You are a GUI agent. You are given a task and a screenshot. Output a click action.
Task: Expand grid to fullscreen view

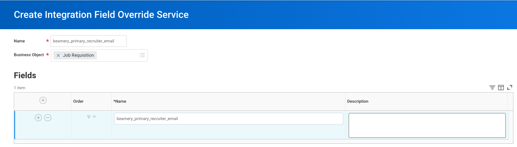click(510, 88)
